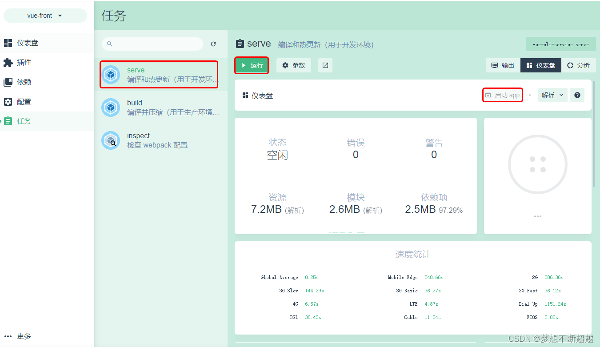This screenshot has width=600, height=347.
Task: Switch to the 仪表盘 dashboard tab
Action: pyautogui.click(x=541, y=65)
